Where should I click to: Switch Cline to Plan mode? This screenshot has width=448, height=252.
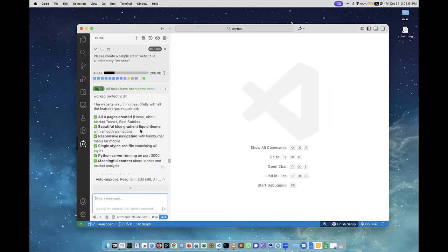(x=155, y=217)
